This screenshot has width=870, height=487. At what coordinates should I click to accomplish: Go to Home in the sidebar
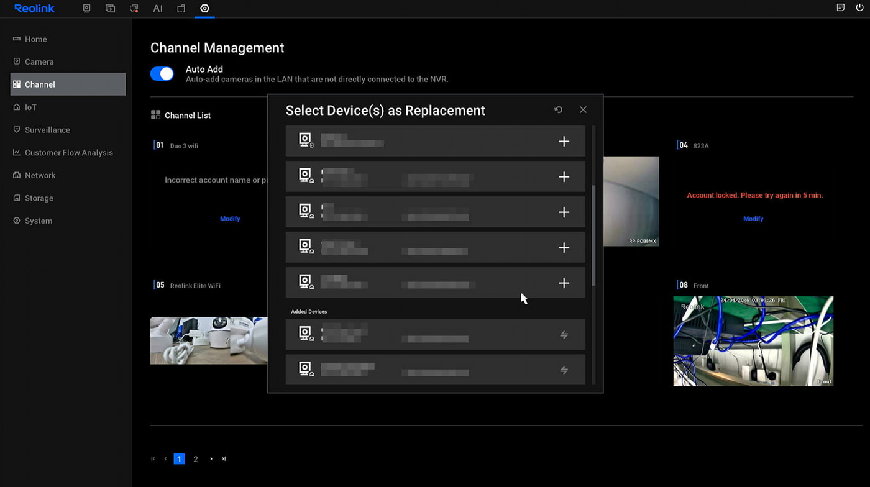pos(68,39)
